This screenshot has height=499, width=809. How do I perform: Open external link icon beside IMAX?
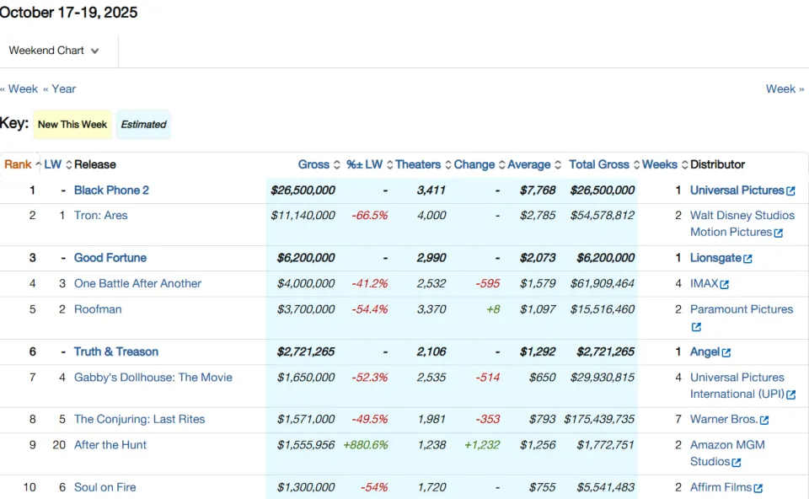pos(725,284)
